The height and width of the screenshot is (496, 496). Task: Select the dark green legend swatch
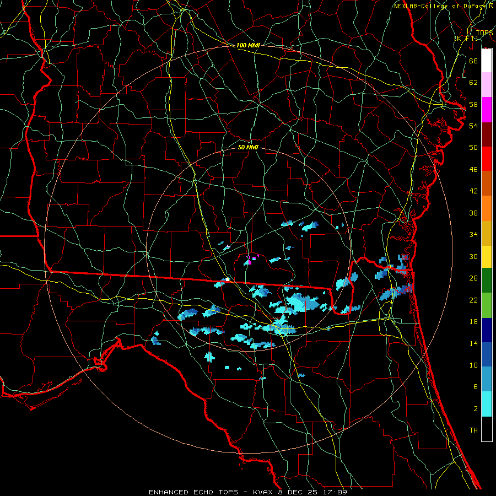[x=487, y=281]
